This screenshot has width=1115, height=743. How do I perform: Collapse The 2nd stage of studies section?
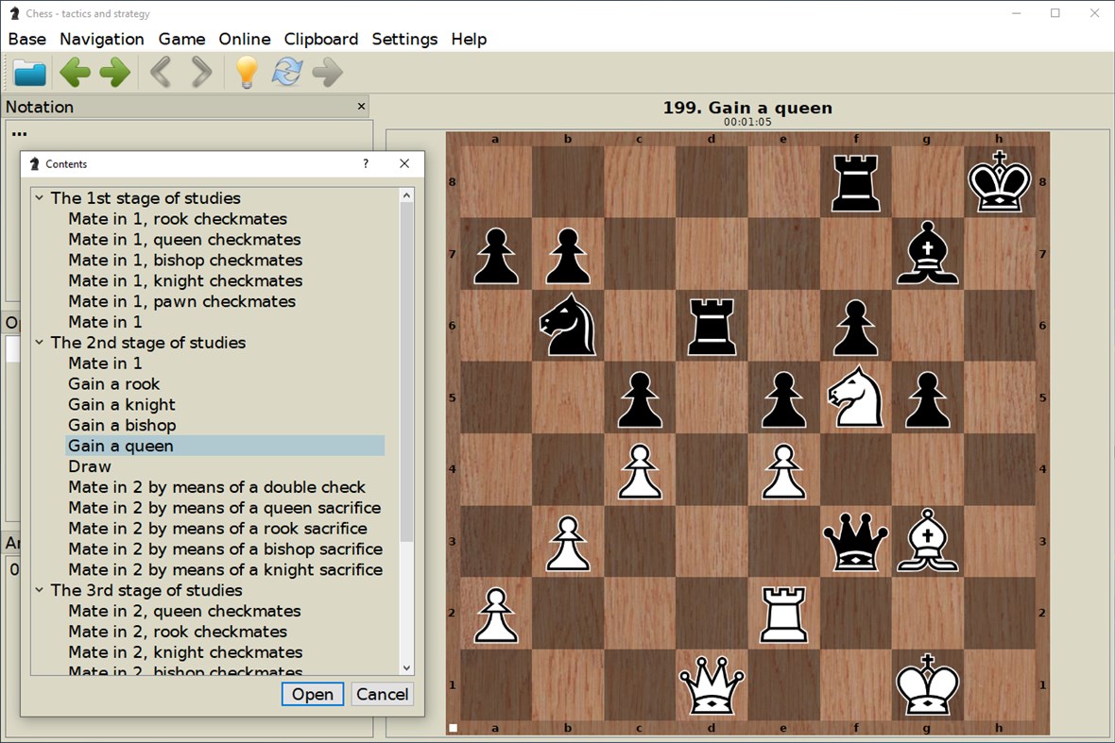pyautogui.click(x=39, y=343)
